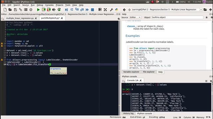Open the file list browser icon
Screen dimensions: 213x119
coord(26,10)
